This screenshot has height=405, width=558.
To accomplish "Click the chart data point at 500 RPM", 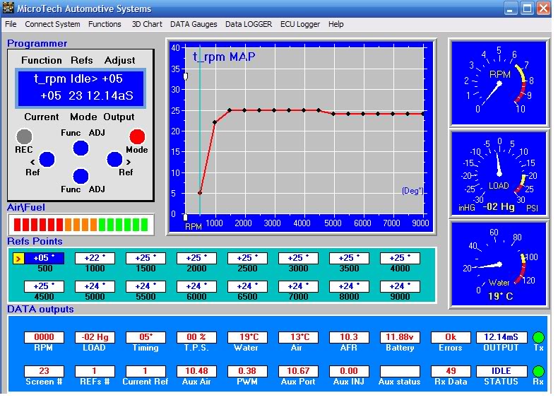I will (200, 193).
